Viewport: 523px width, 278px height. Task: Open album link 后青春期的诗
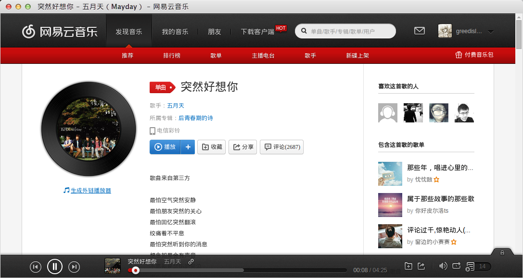[195, 118]
